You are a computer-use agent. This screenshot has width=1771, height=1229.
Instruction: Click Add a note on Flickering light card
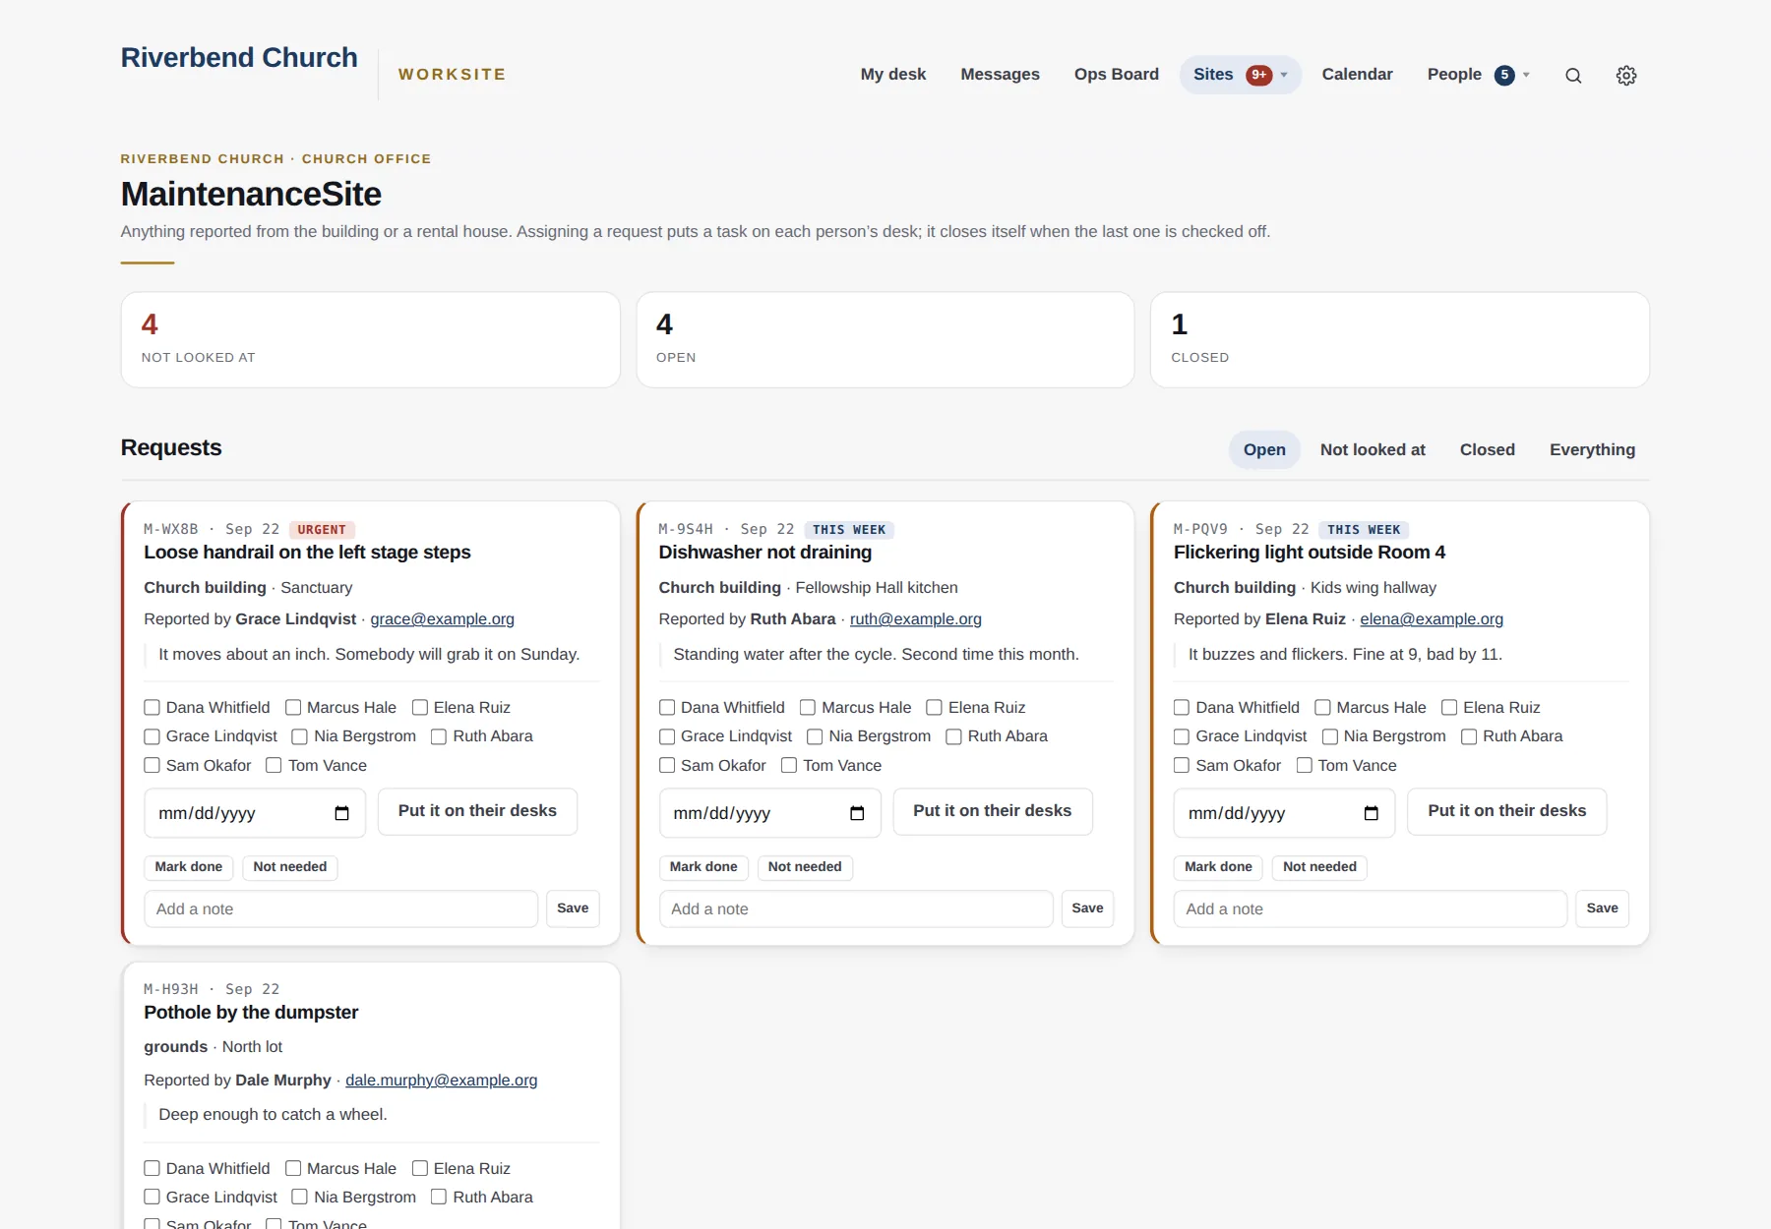1370,908
